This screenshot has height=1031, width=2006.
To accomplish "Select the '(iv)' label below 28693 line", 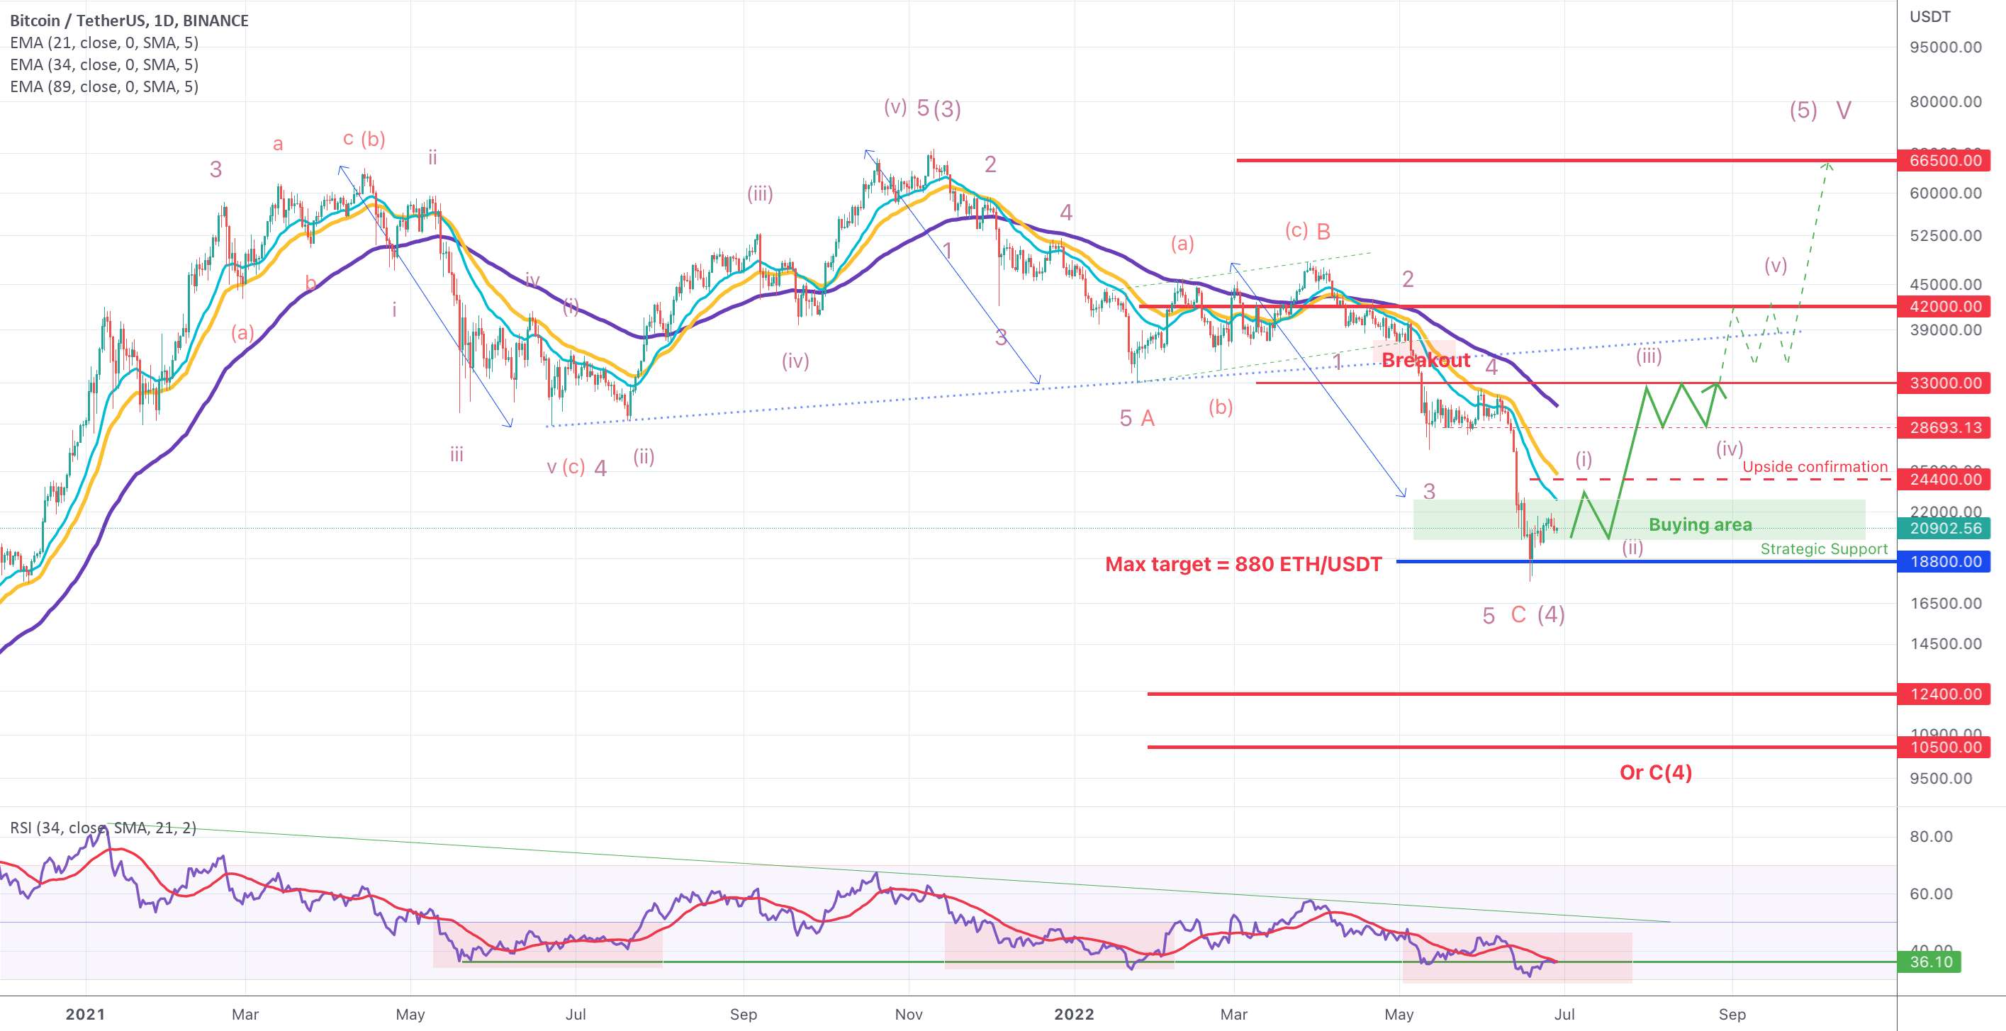I will point(1730,449).
